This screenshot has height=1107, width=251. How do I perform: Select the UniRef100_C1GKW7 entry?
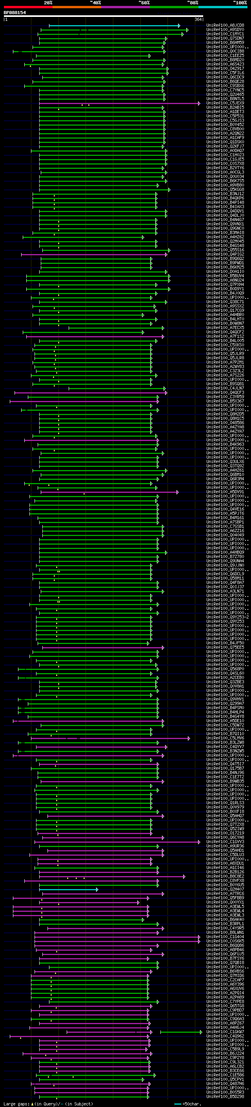click(x=225, y=1032)
